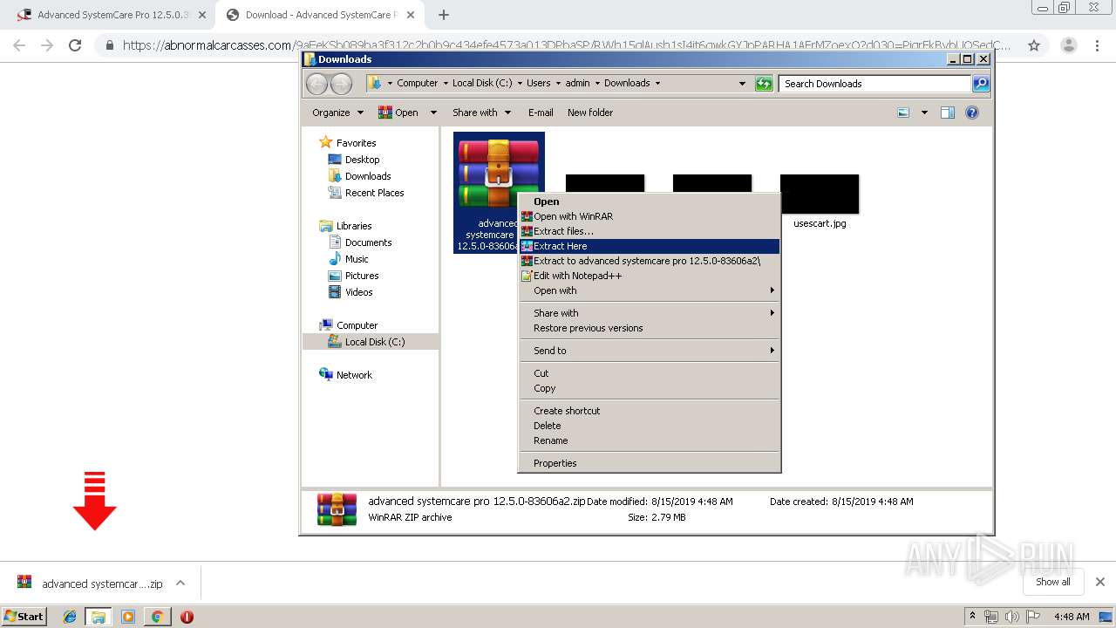The width and height of the screenshot is (1116, 628).
Task: Open Desktop in the navigation pane
Action: pos(362,160)
